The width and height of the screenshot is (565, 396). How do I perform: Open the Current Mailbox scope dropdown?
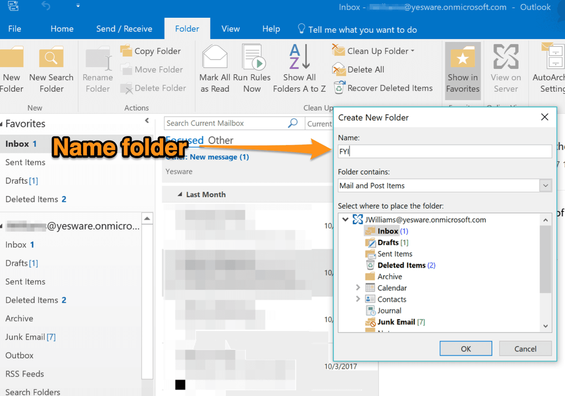[319, 124]
